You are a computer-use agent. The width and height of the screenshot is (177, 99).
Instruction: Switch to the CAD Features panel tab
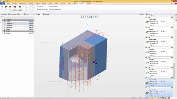click(x=12, y=14)
